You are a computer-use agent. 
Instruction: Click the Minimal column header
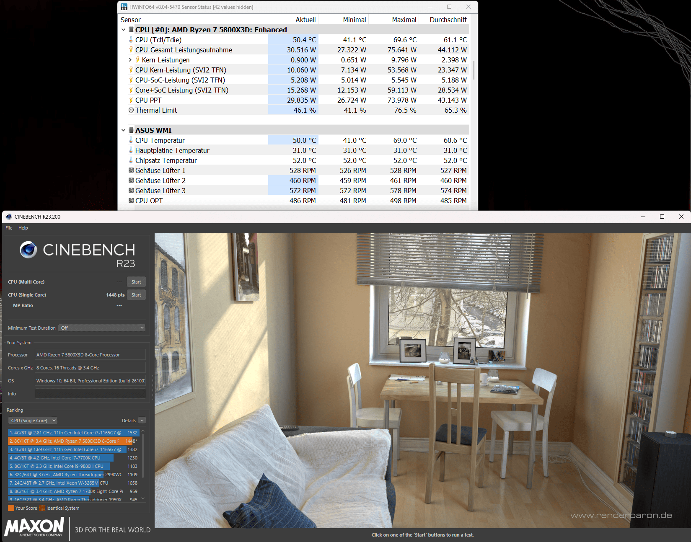[343, 20]
